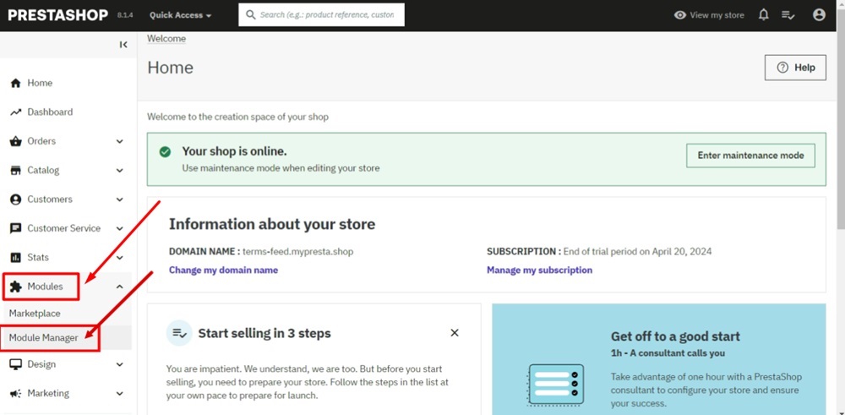Expand the Customers submenu chevron
Screen dimensions: 845x415
tap(120, 199)
